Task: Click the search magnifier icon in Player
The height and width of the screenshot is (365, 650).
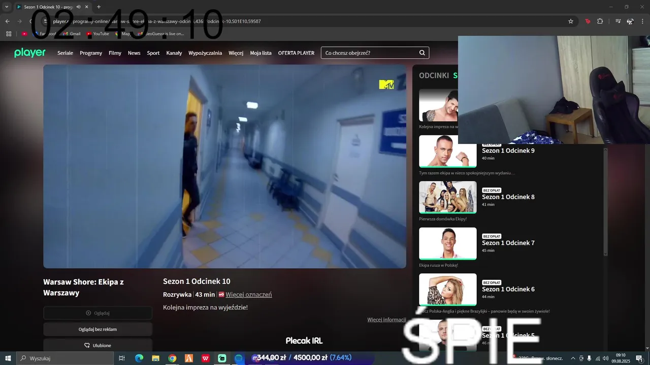Action: pos(422,53)
